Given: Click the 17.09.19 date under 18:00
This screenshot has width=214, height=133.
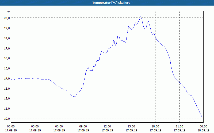Looking at the screenshot, I should [x=155, y=130].
